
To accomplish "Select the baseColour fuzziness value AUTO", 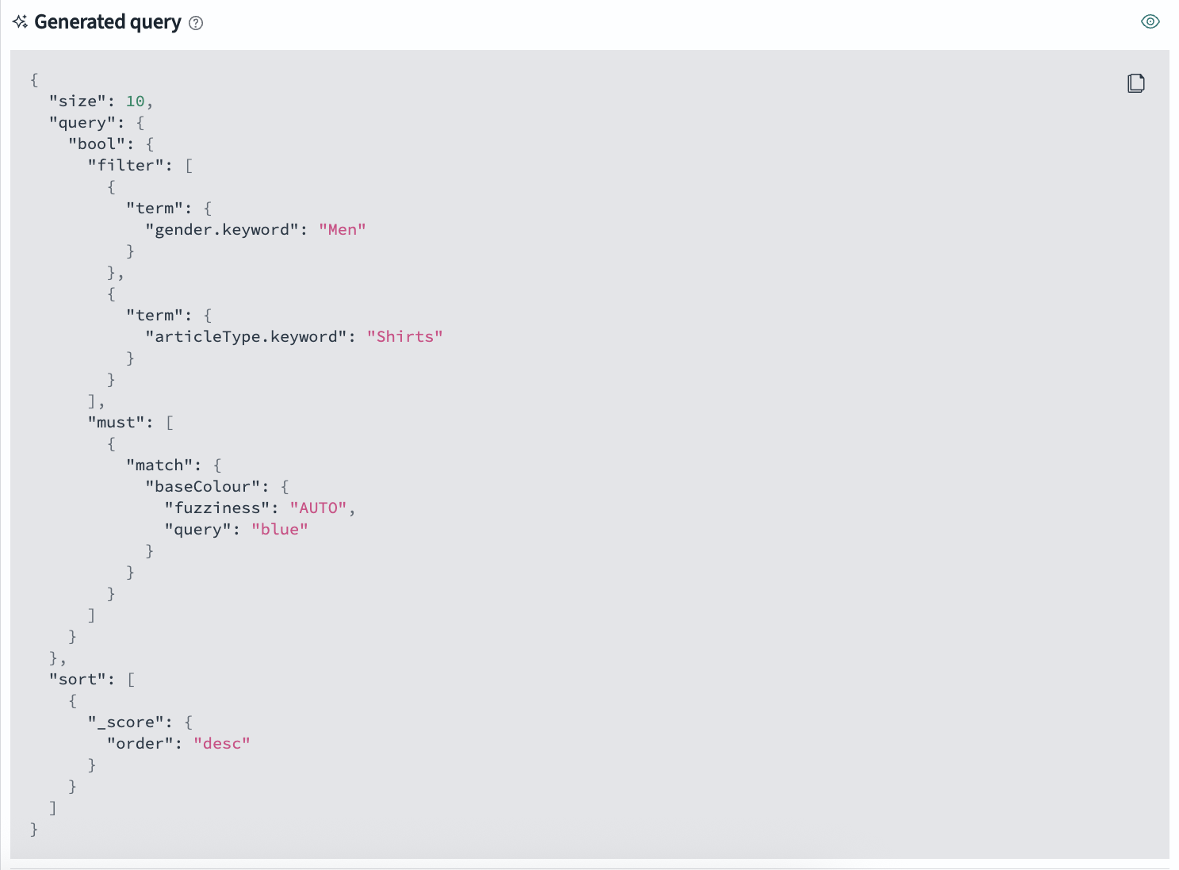I will 319,507.
